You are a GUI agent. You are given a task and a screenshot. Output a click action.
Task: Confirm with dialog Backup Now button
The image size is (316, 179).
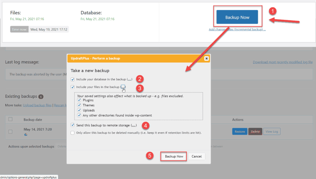174,156
